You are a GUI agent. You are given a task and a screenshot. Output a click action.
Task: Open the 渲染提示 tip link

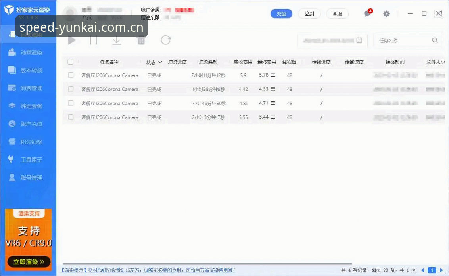(148, 270)
